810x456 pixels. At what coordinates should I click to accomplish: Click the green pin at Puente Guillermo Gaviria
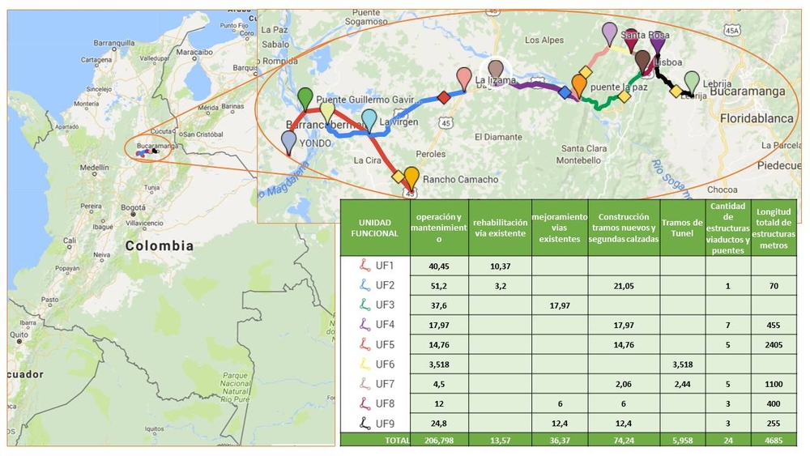[x=306, y=99]
